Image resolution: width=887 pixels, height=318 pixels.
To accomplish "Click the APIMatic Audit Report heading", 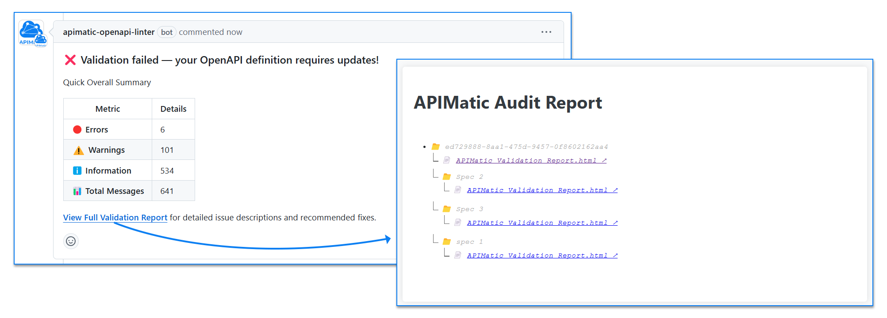I will (508, 102).
